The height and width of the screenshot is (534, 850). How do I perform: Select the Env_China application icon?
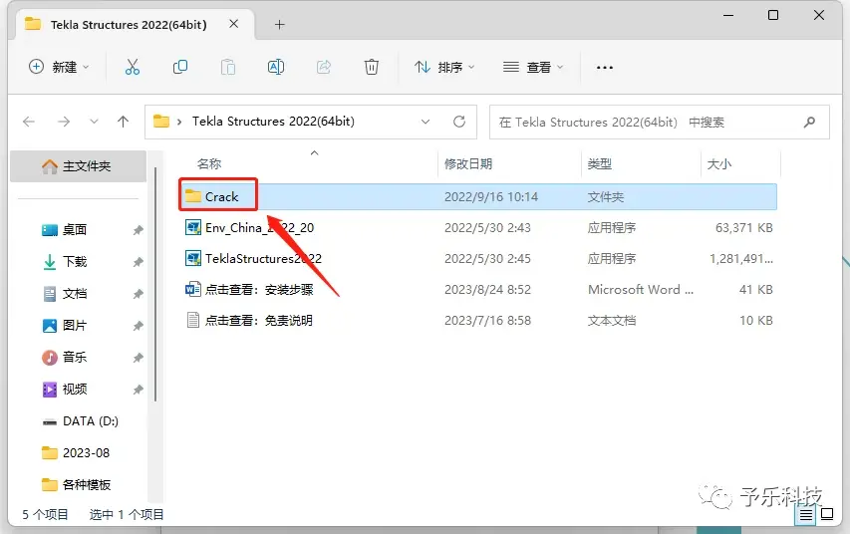193,227
